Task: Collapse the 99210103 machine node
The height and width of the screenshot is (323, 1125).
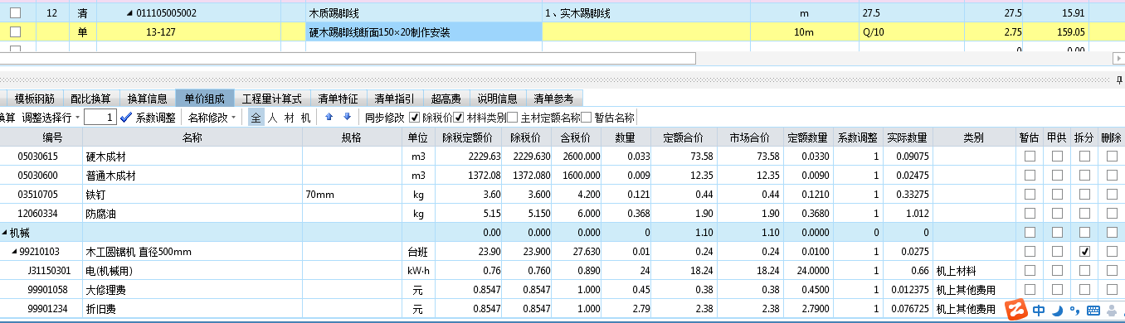Action: tap(14, 252)
